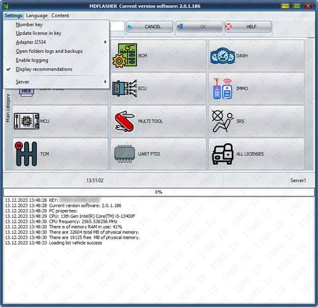Click the MULTI TOOL label text
The image size is (318, 307).
coord(150,121)
